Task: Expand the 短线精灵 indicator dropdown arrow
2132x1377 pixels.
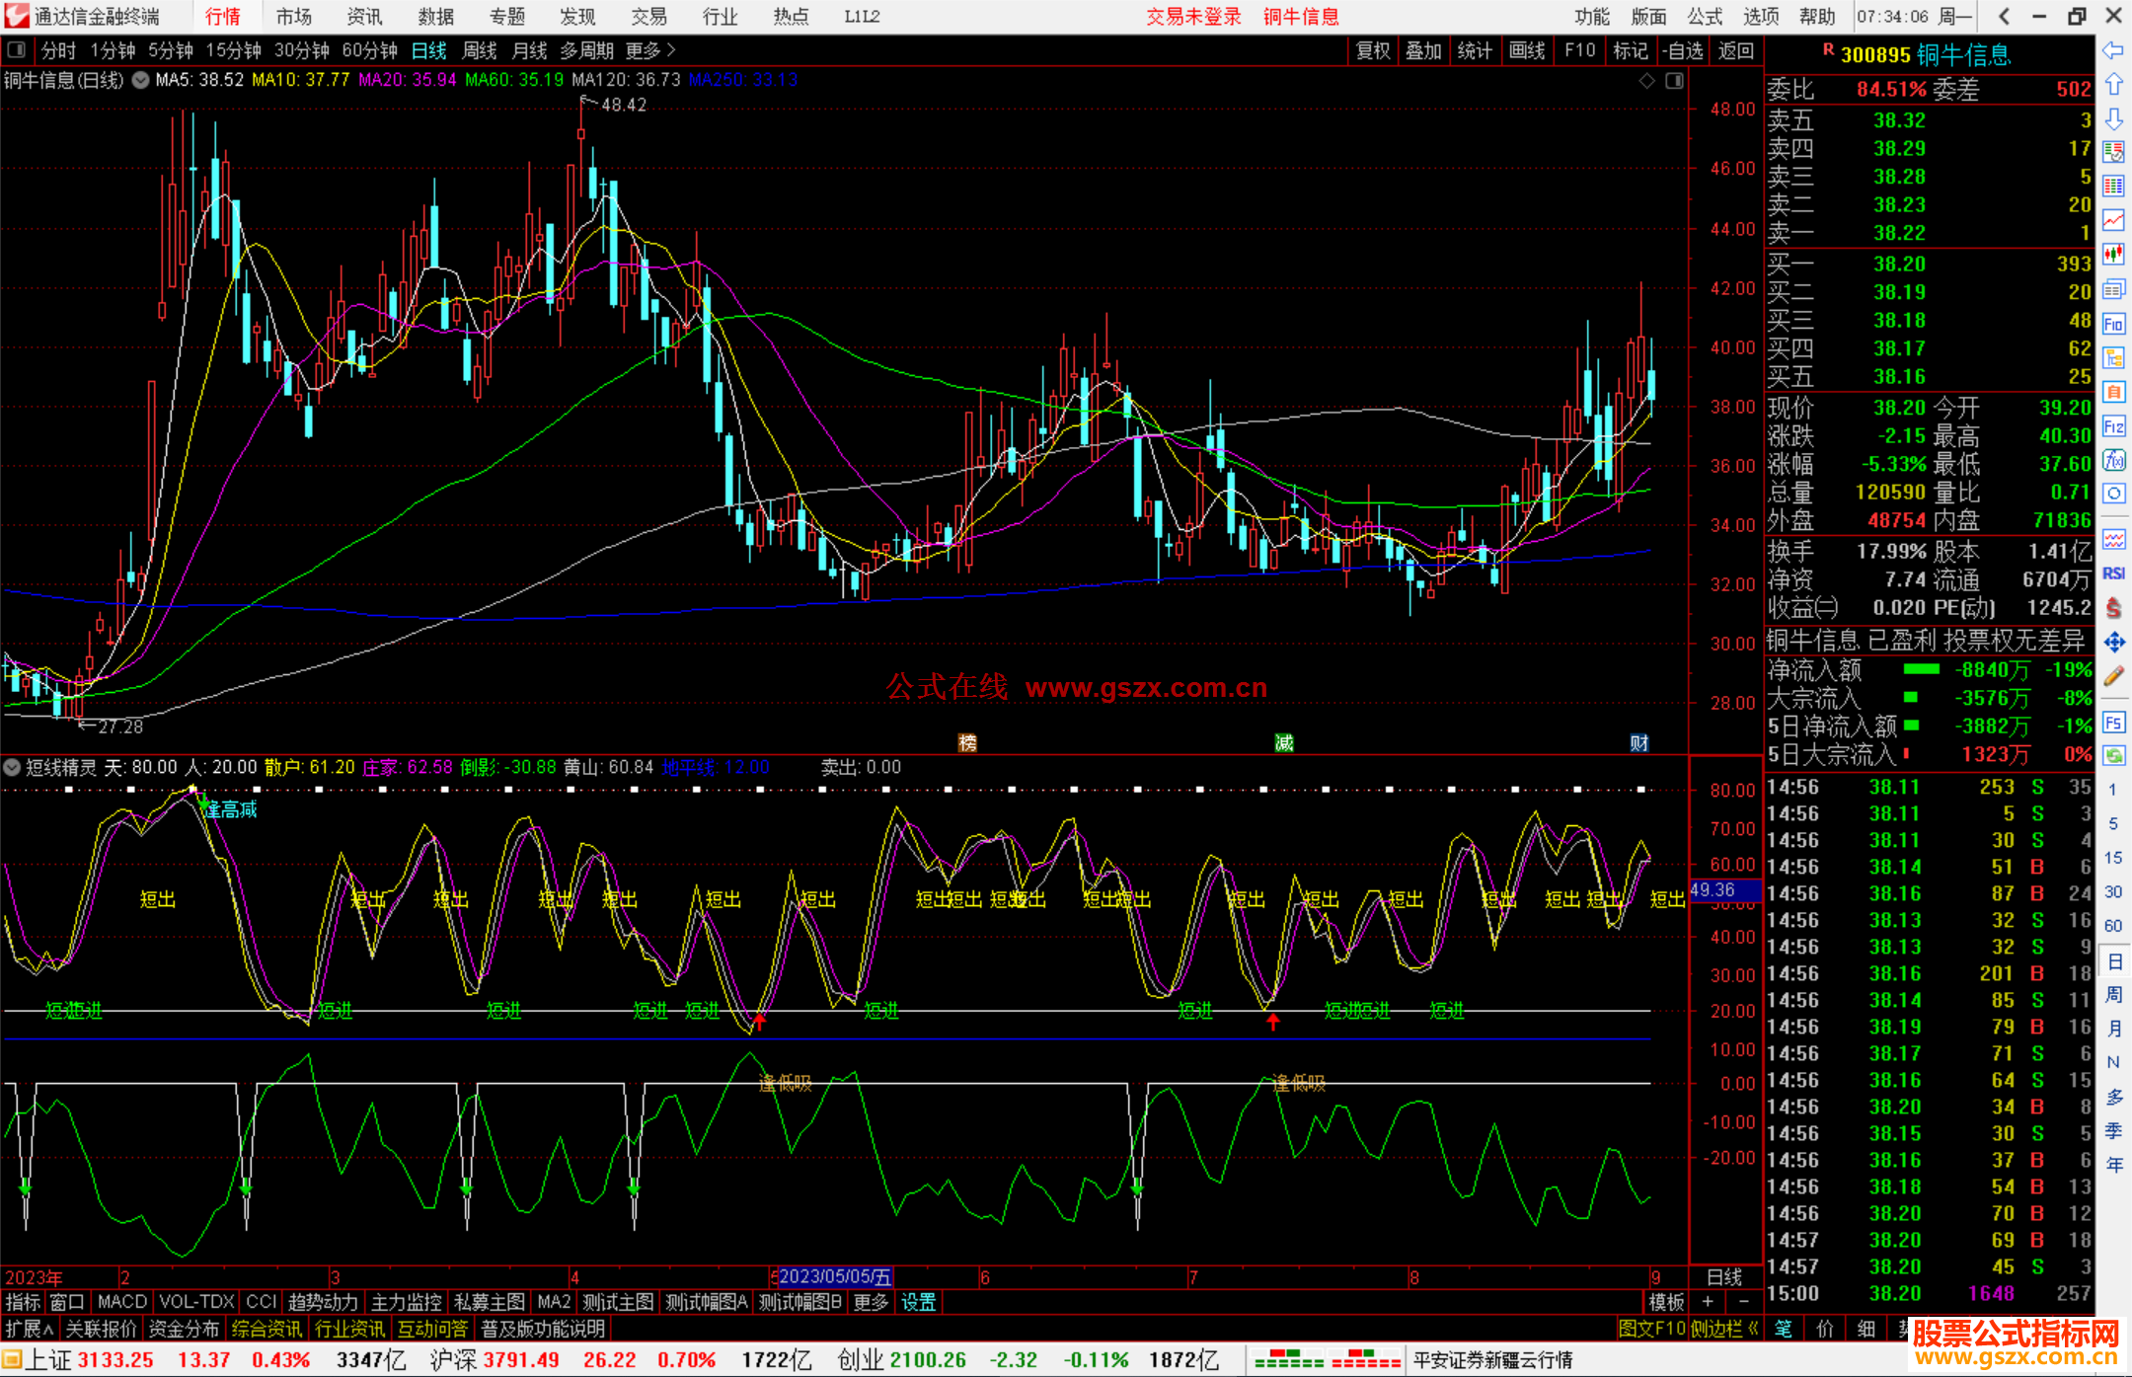Action: 12,767
